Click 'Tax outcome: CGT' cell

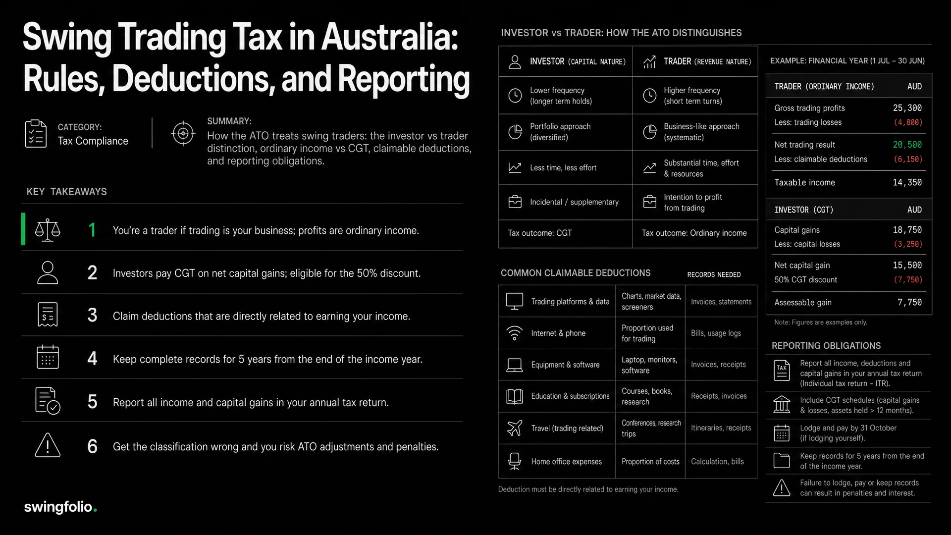(565, 233)
